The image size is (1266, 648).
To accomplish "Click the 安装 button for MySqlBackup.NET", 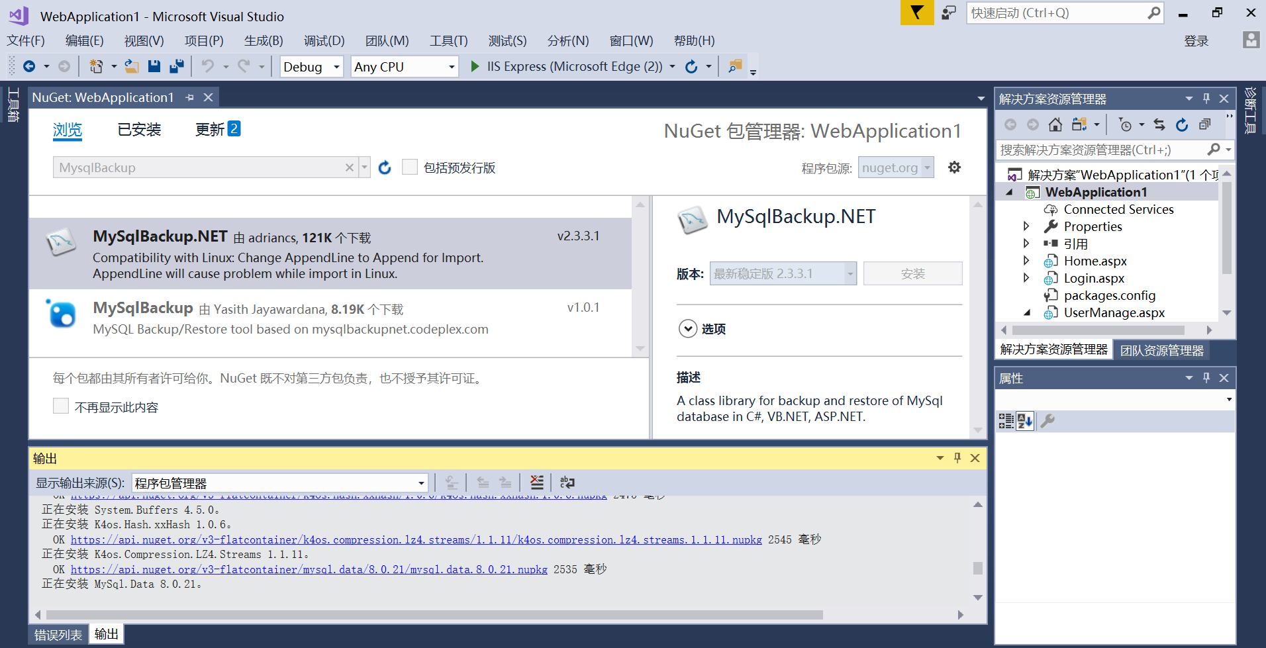I will (912, 273).
